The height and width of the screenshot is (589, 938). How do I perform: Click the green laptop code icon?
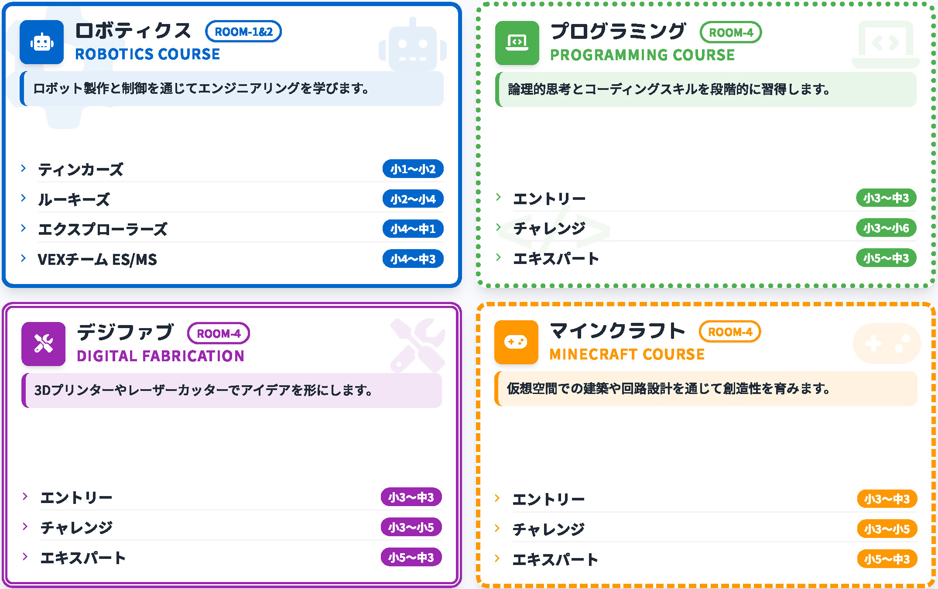(x=517, y=43)
